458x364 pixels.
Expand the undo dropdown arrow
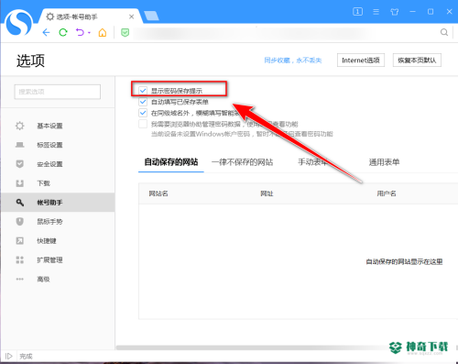click(89, 32)
